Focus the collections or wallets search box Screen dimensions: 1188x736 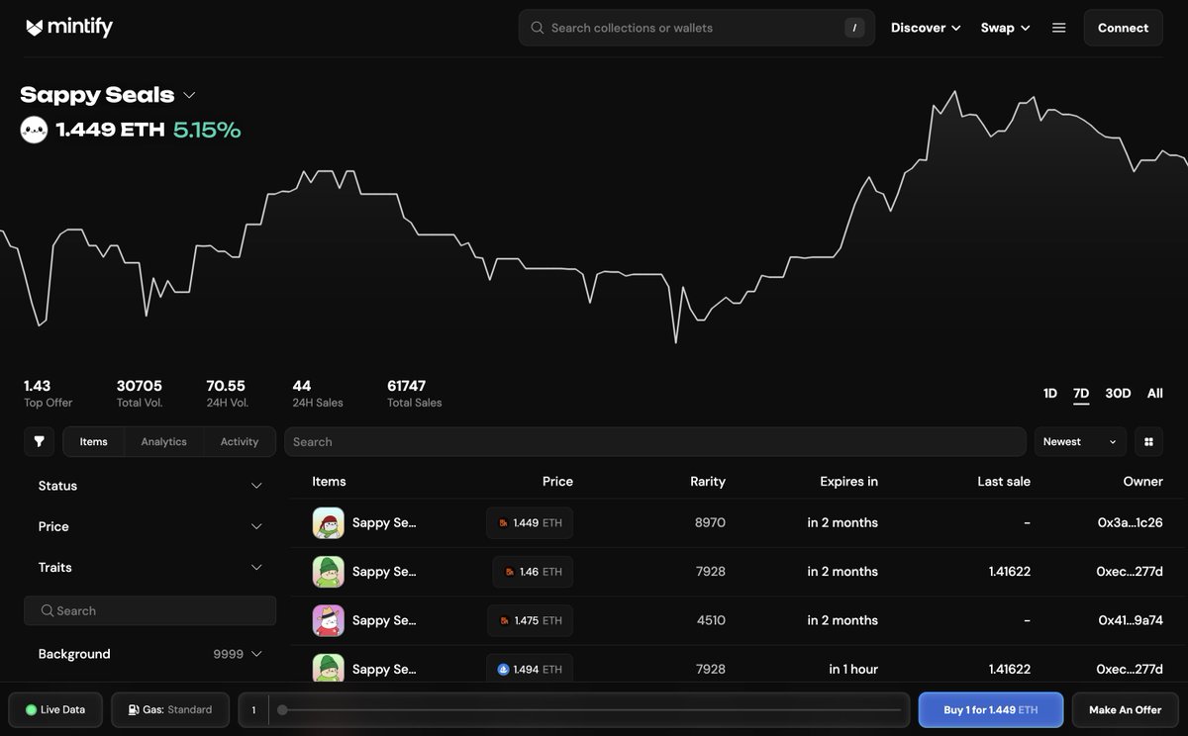click(x=697, y=28)
